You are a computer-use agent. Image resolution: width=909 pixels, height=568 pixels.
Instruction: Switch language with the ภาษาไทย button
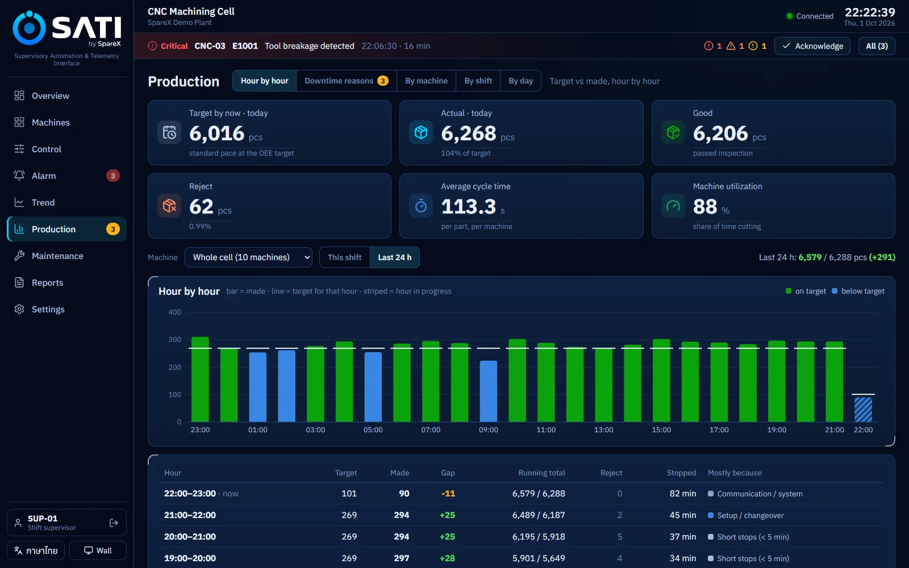pos(36,550)
